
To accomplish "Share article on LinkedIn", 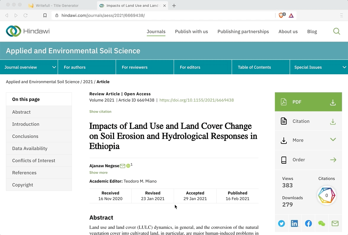I will point(294,223).
